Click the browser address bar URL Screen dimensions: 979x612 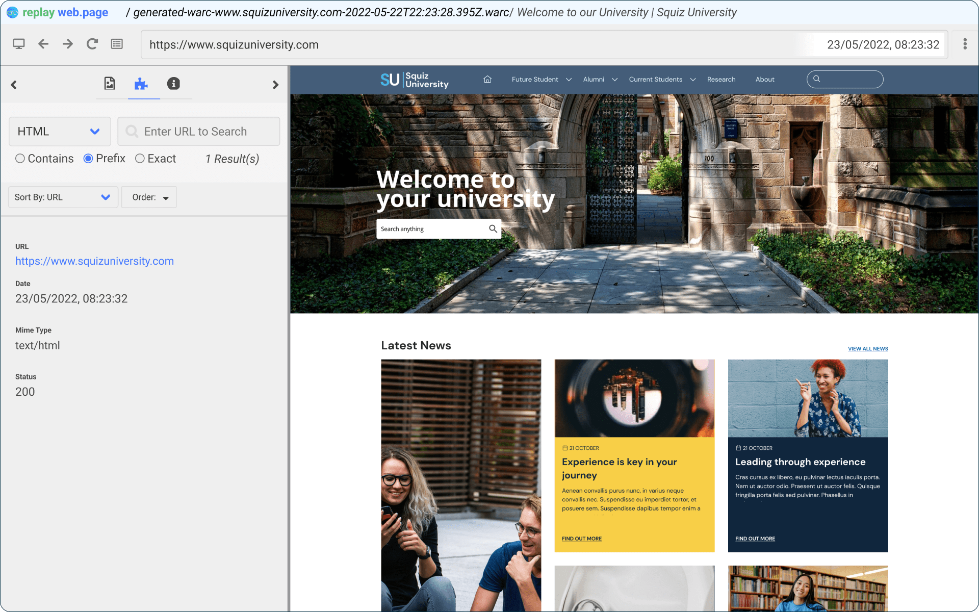234,45
